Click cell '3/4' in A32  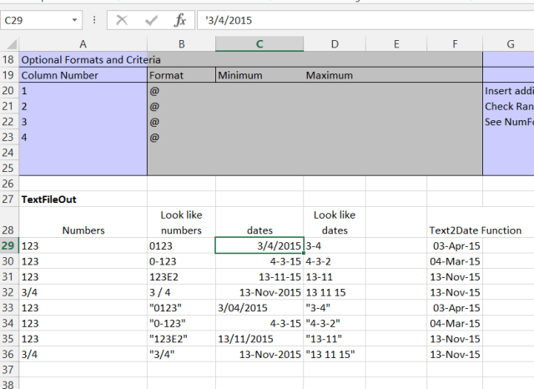coord(83,292)
